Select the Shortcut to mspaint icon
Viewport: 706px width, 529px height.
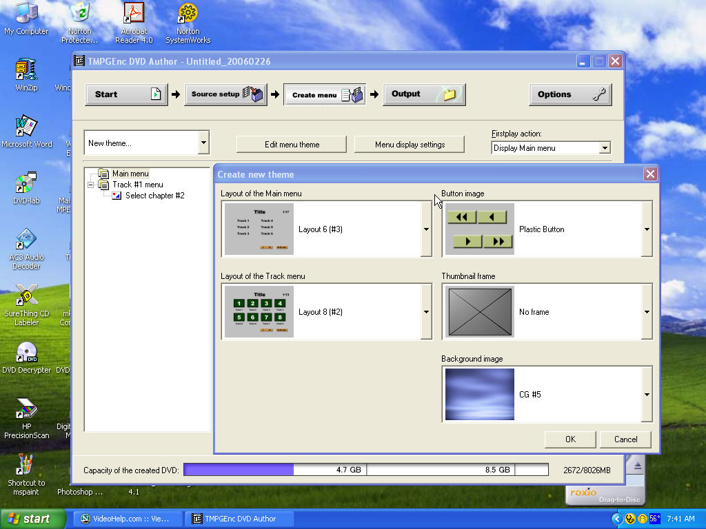tap(26, 475)
